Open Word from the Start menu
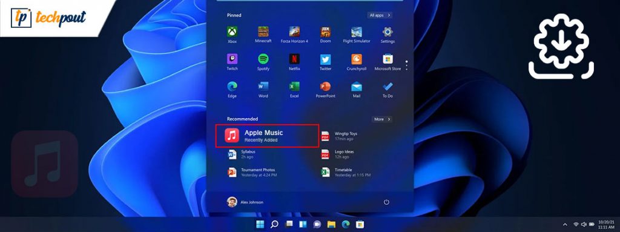Viewport: 620px width, 232px height. coord(263,90)
